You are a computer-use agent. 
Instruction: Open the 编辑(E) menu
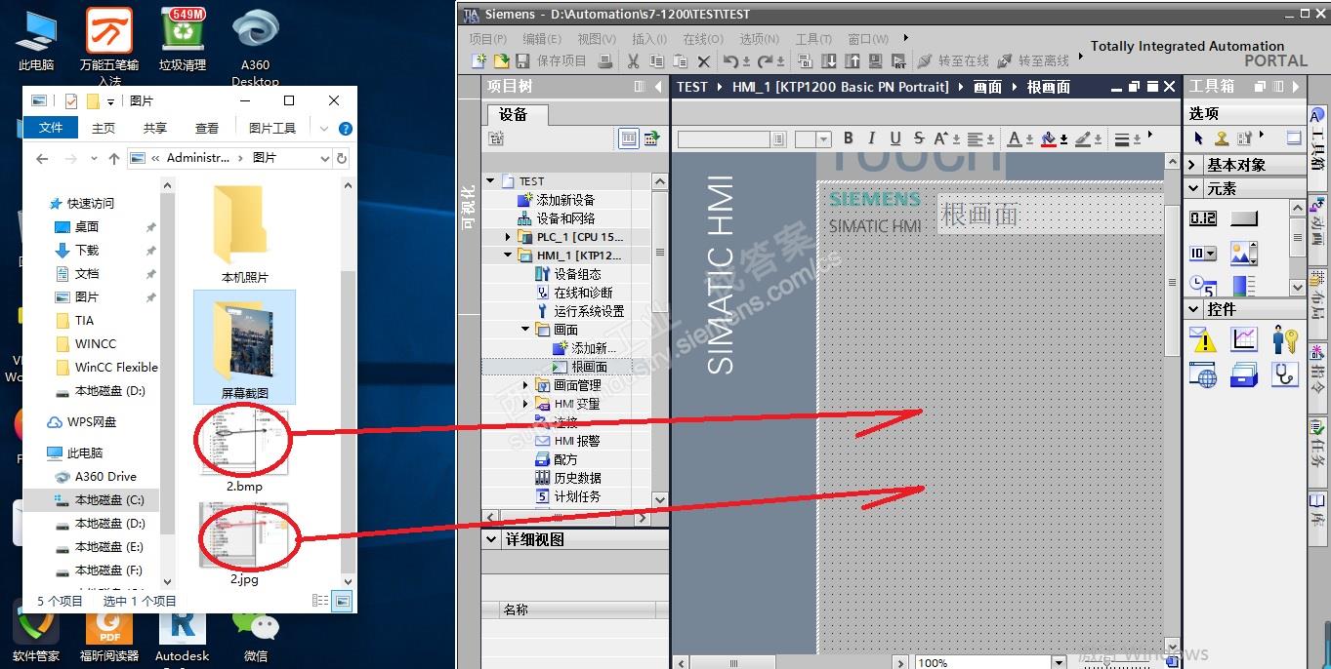[x=542, y=39]
